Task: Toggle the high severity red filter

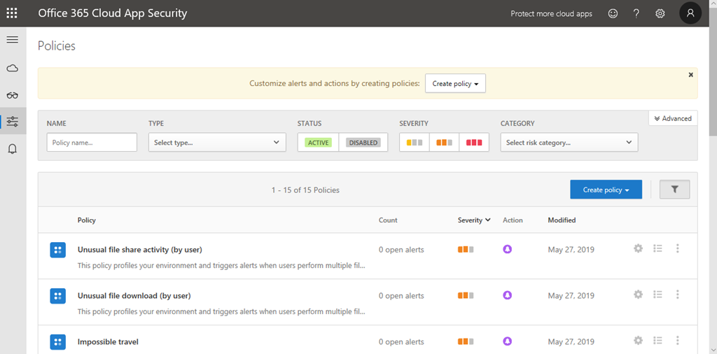Action: pyautogui.click(x=474, y=143)
